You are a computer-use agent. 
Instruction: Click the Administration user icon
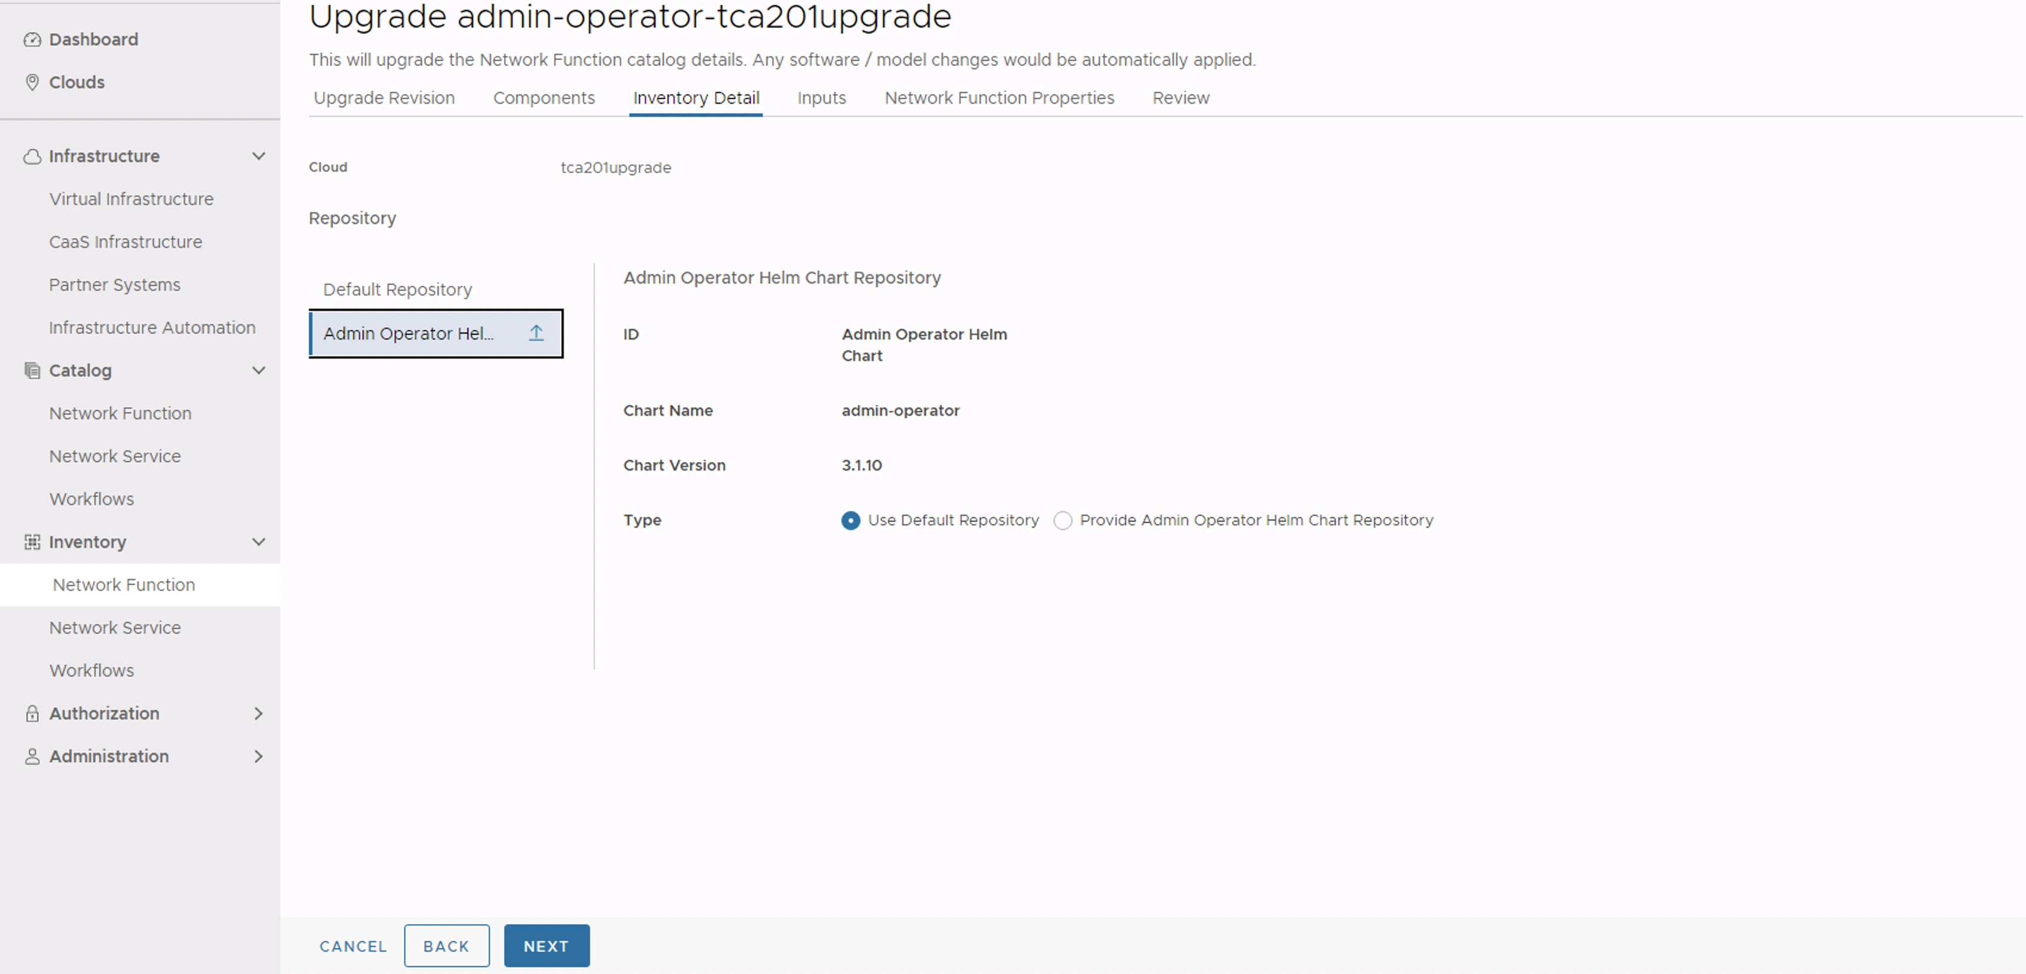tap(32, 756)
